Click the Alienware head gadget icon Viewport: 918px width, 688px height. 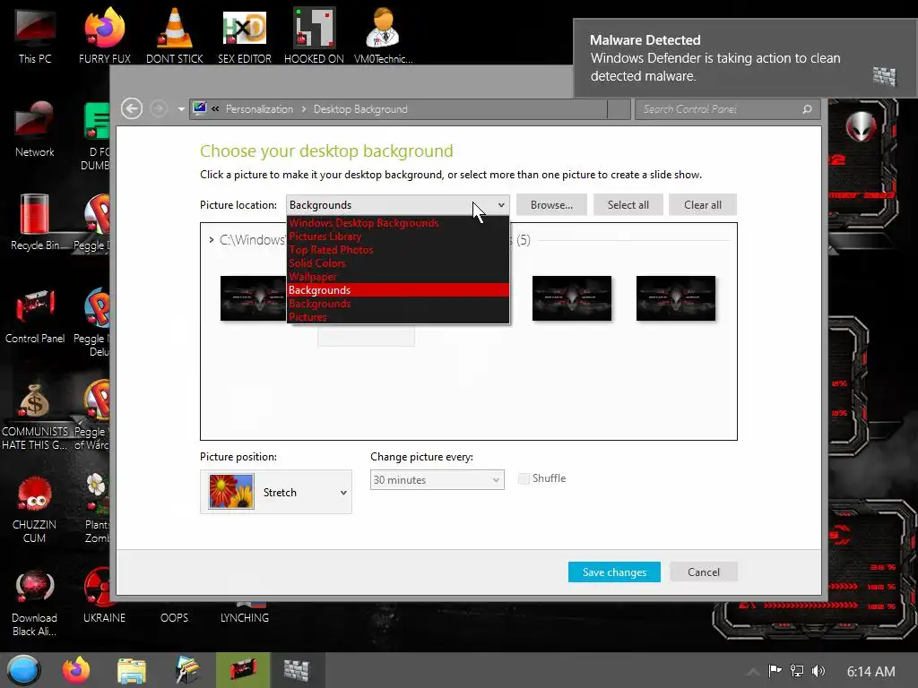(862, 125)
